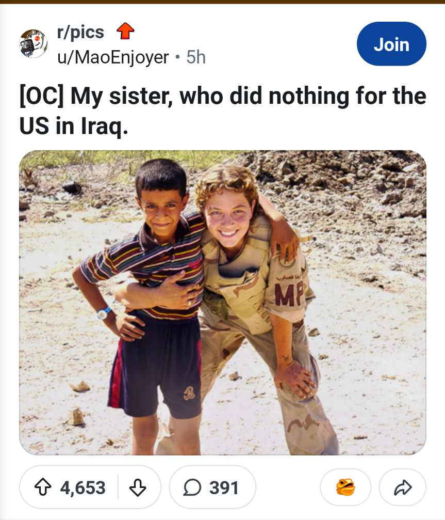This screenshot has height=520, width=445.
Task: Open the r/pics community avatar
Action: tap(34, 44)
